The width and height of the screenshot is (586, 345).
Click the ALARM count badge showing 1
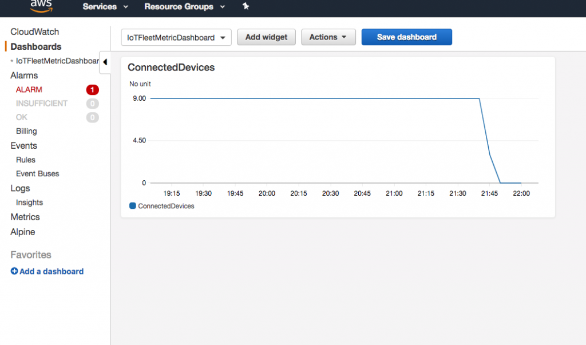[92, 90]
